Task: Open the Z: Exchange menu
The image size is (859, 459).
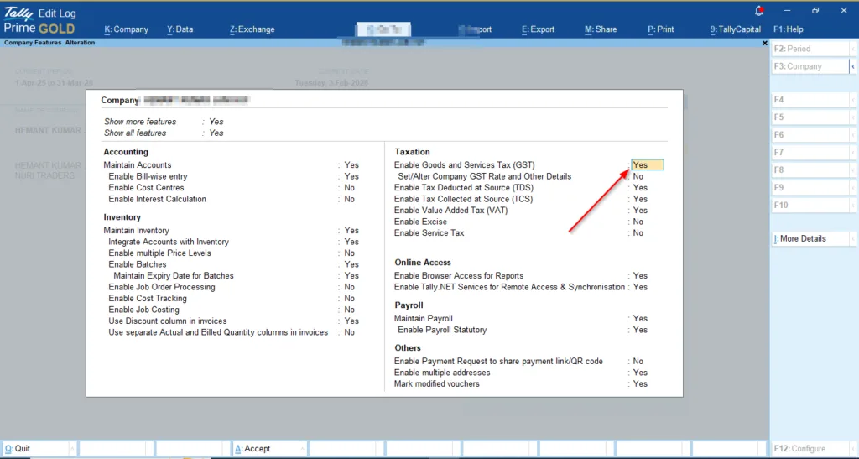Action: 252,29
